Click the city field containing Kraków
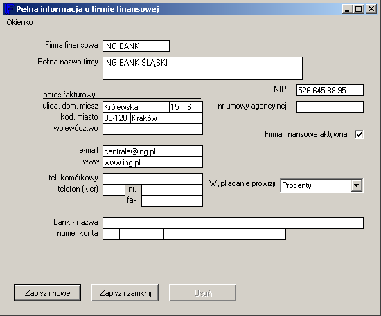 (x=166, y=118)
